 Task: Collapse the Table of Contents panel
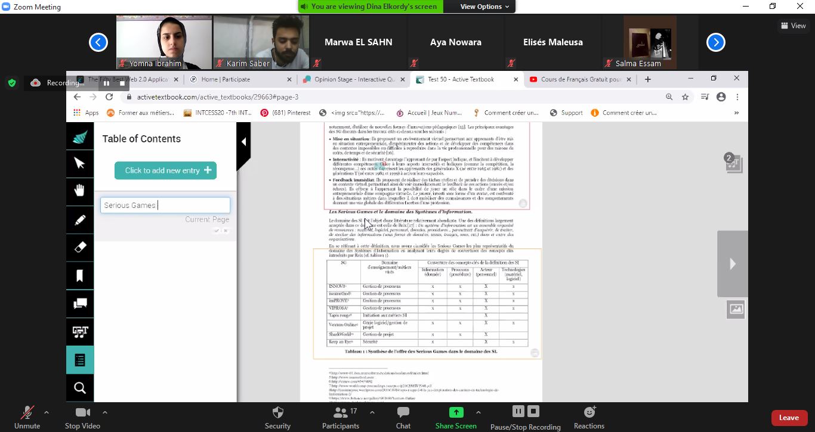pyautogui.click(x=243, y=142)
